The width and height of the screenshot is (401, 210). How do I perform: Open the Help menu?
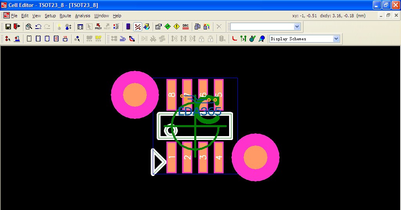click(x=117, y=16)
